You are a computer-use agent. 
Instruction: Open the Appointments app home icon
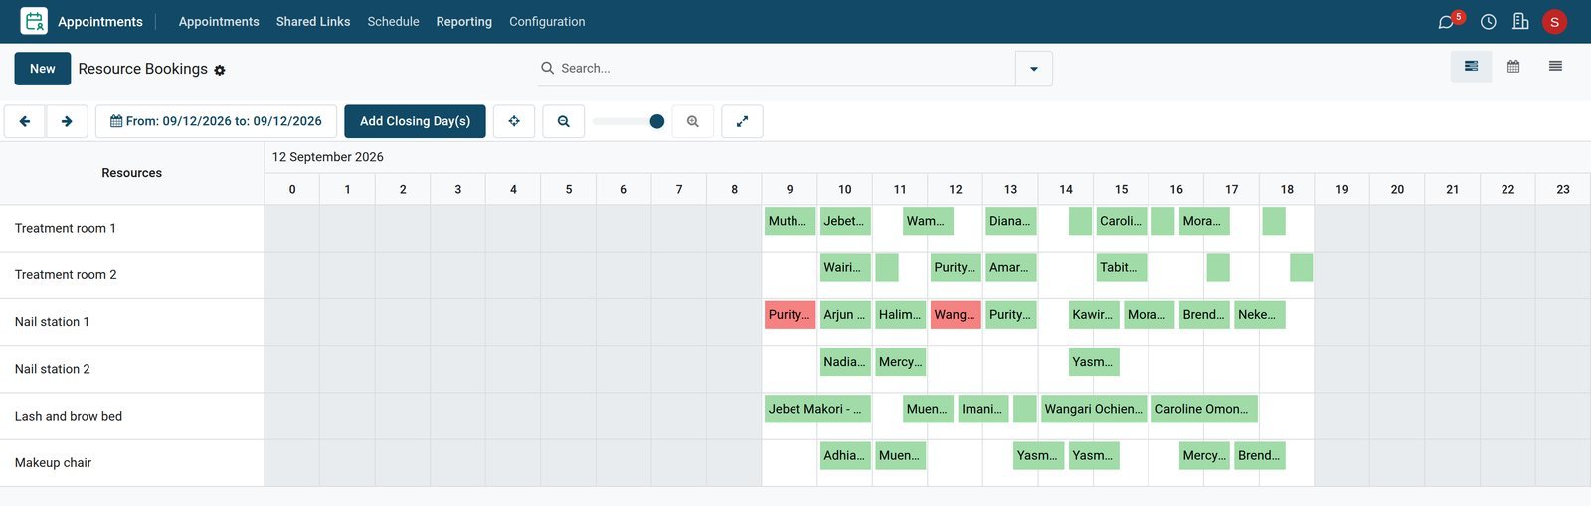[x=34, y=21]
